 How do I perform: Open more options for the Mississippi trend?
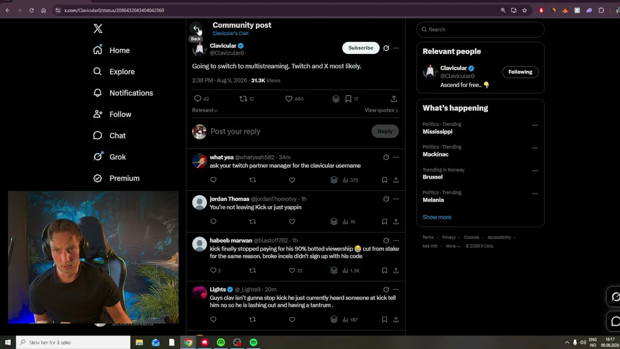pyautogui.click(x=535, y=125)
